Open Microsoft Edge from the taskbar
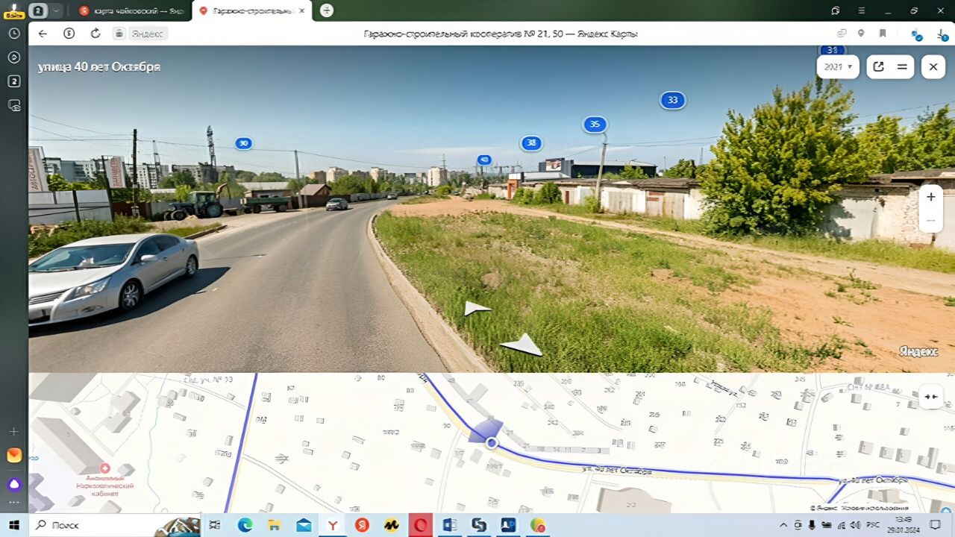 (x=245, y=525)
